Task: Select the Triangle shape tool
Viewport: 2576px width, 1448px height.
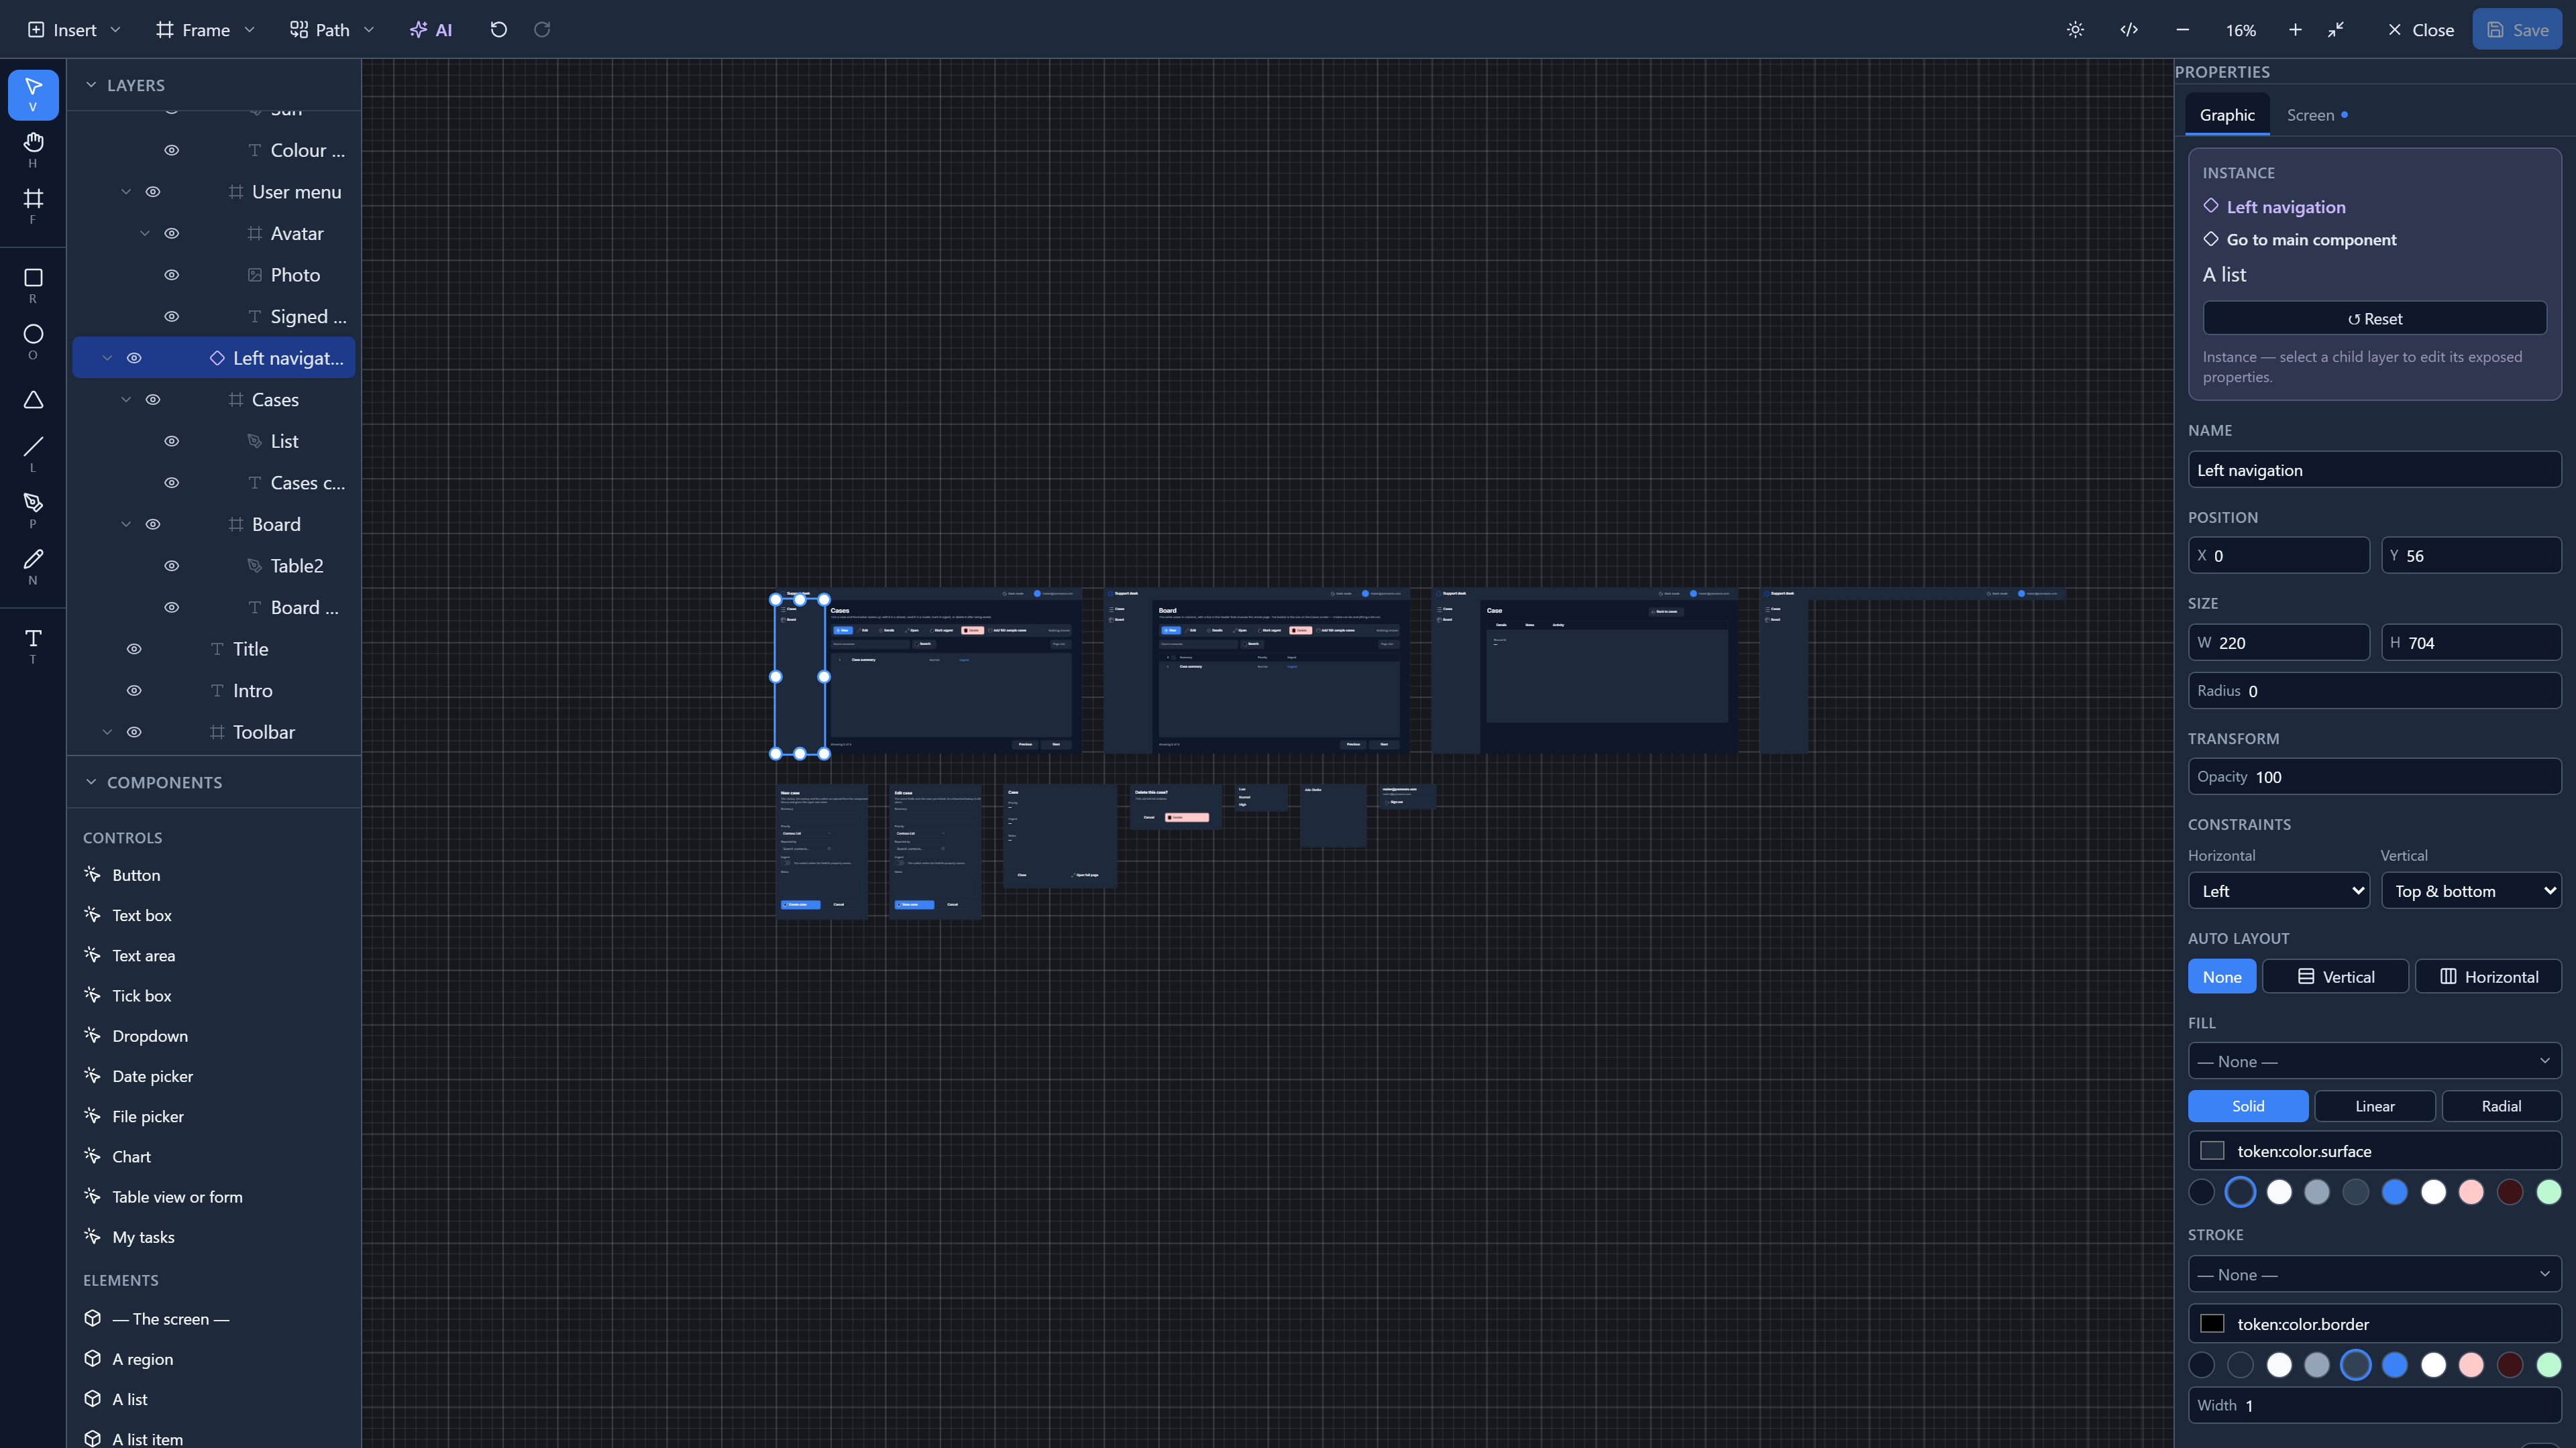Action: click(x=33, y=400)
